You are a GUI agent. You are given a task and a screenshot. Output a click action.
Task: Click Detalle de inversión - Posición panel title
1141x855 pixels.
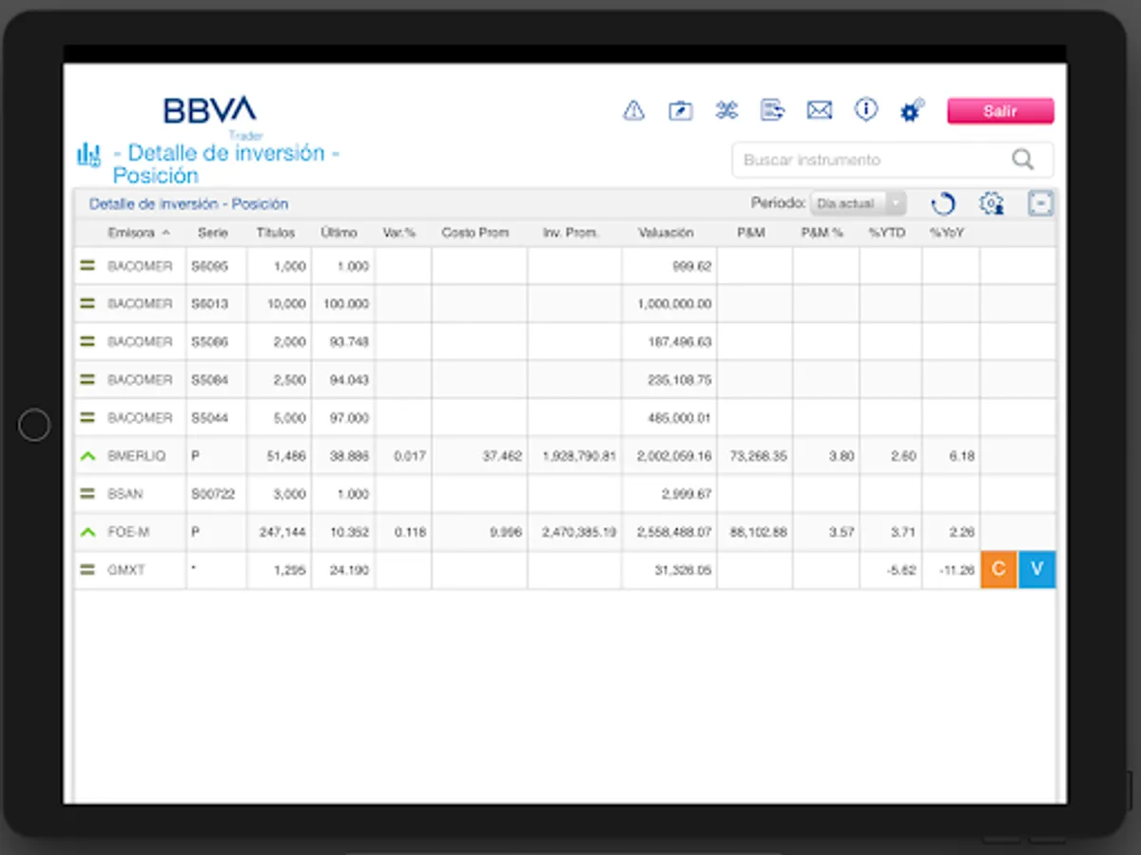click(x=188, y=203)
